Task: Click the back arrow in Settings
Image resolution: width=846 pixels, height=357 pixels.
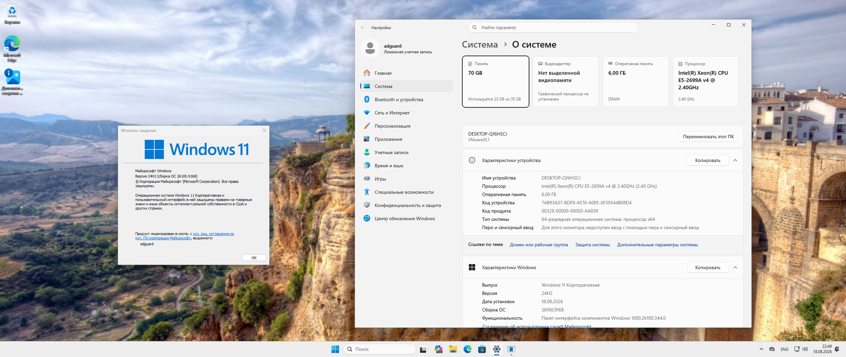Action: click(x=363, y=27)
